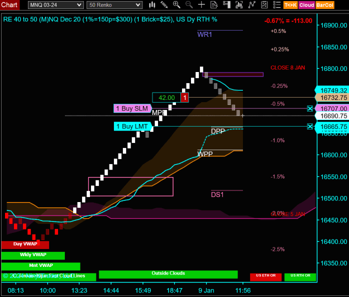Open the Strategies line-node icon
The image size is (349, 297).
(x=252, y=4)
